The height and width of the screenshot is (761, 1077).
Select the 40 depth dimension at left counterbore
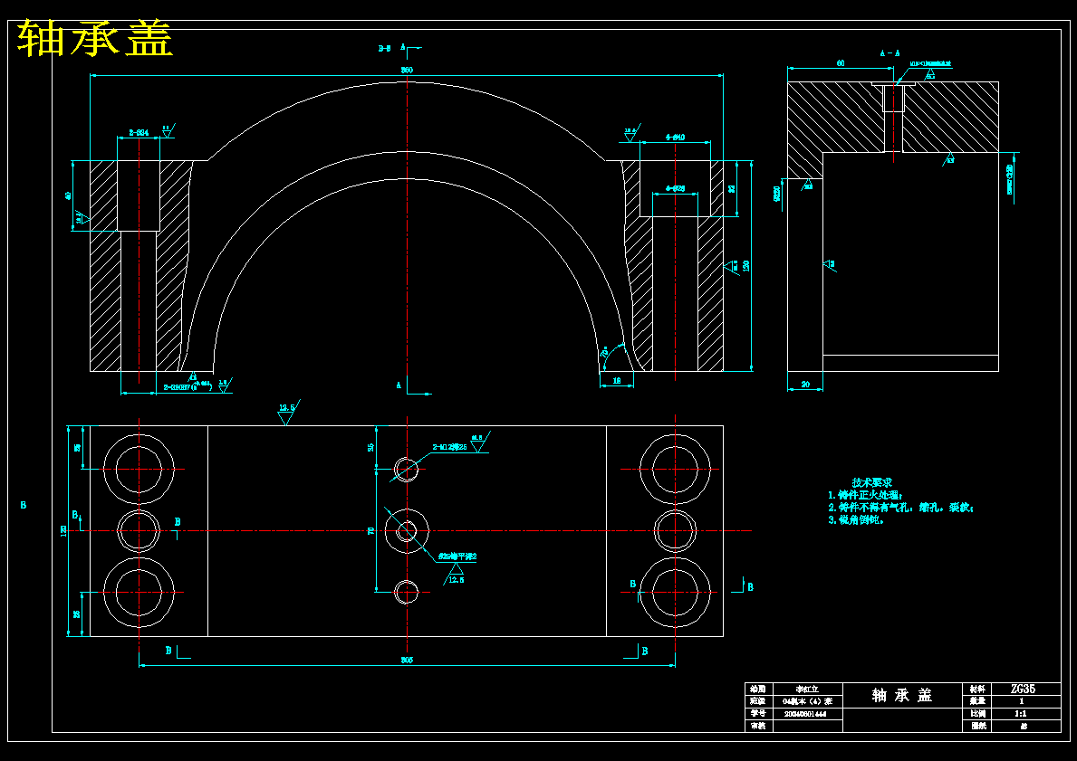pos(68,196)
